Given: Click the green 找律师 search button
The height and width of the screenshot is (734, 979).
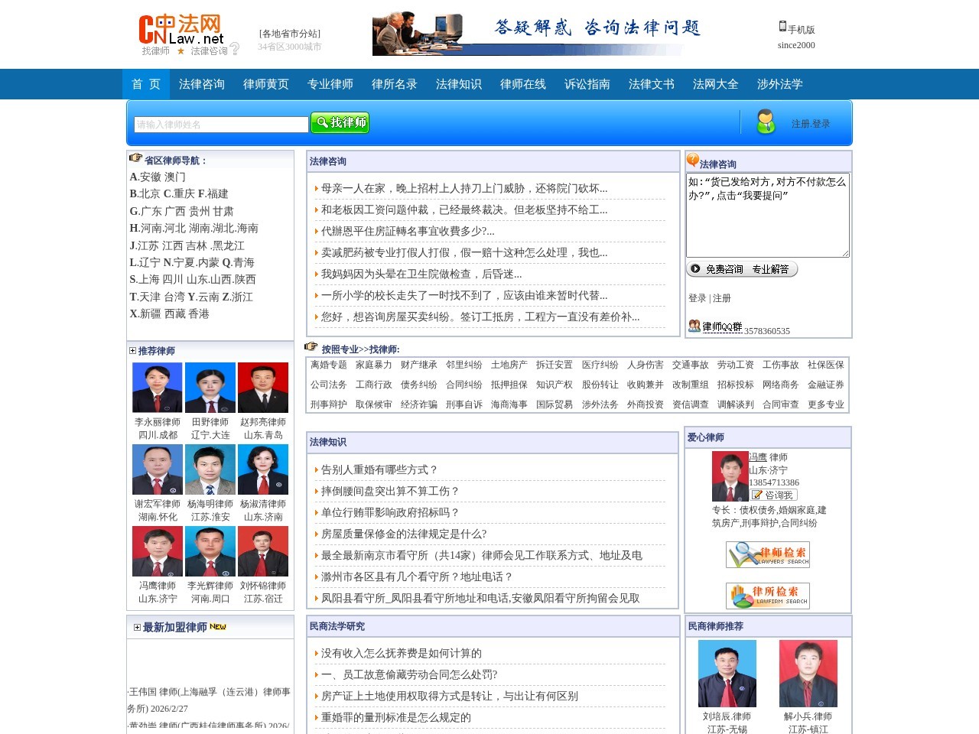Looking at the screenshot, I should point(340,122).
